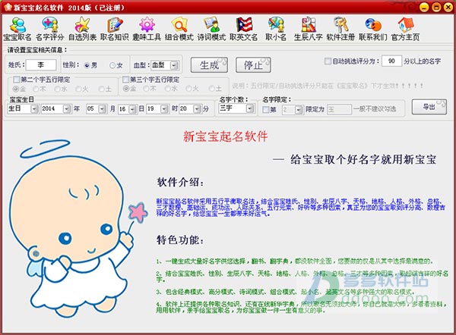Open the 取名知识 notebook icon
The height and width of the screenshot is (335, 456).
(x=115, y=29)
